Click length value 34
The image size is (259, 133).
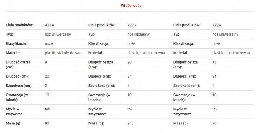tap(129, 77)
